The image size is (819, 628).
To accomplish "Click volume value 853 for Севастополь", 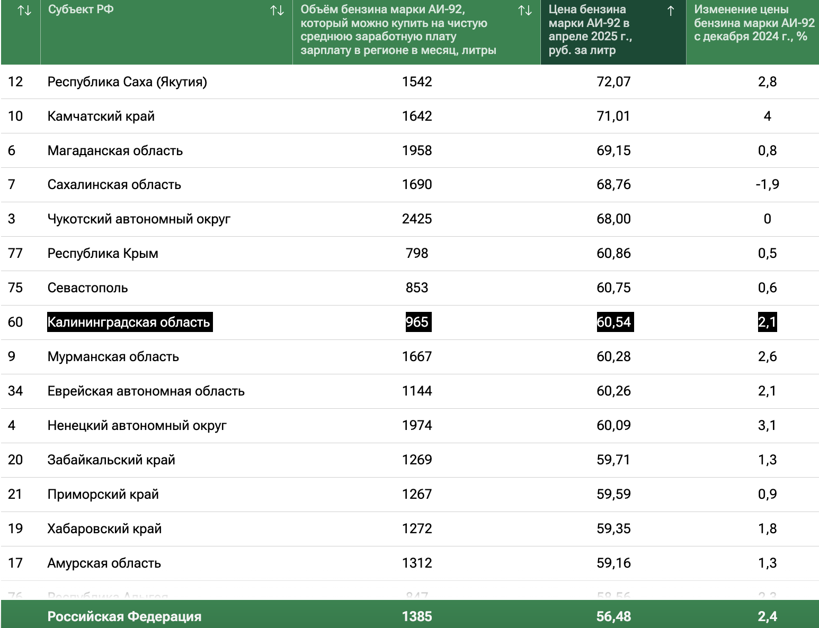I will click(417, 288).
